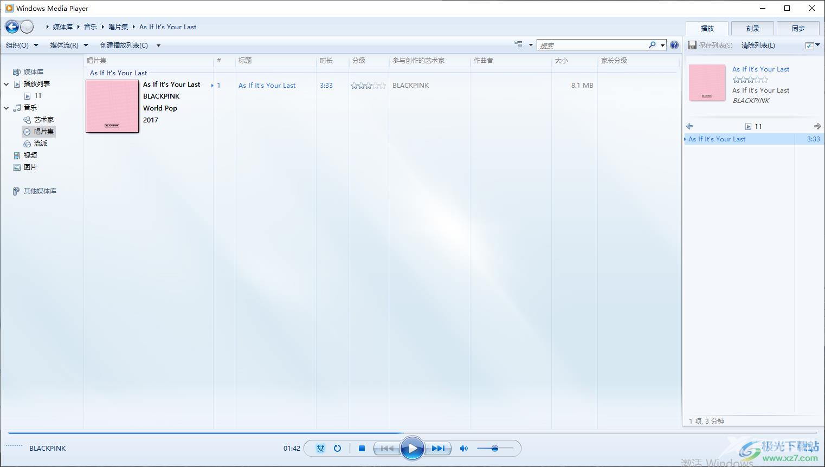Skip to the previous track

coord(386,448)
